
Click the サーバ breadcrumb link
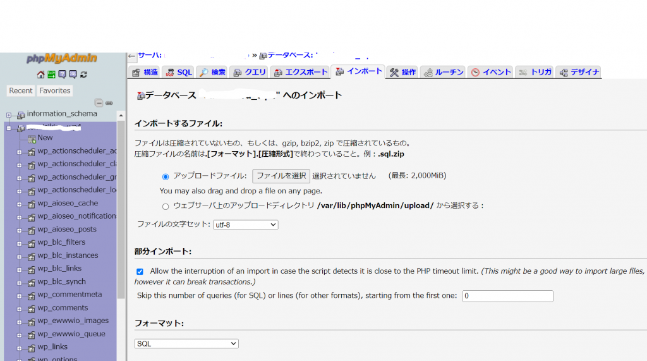149,56
